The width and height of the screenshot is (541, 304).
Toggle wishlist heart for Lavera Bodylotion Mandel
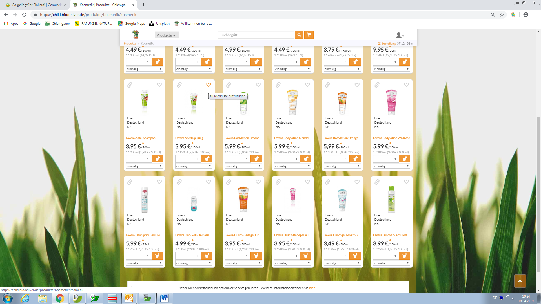(x=307, y=85)
